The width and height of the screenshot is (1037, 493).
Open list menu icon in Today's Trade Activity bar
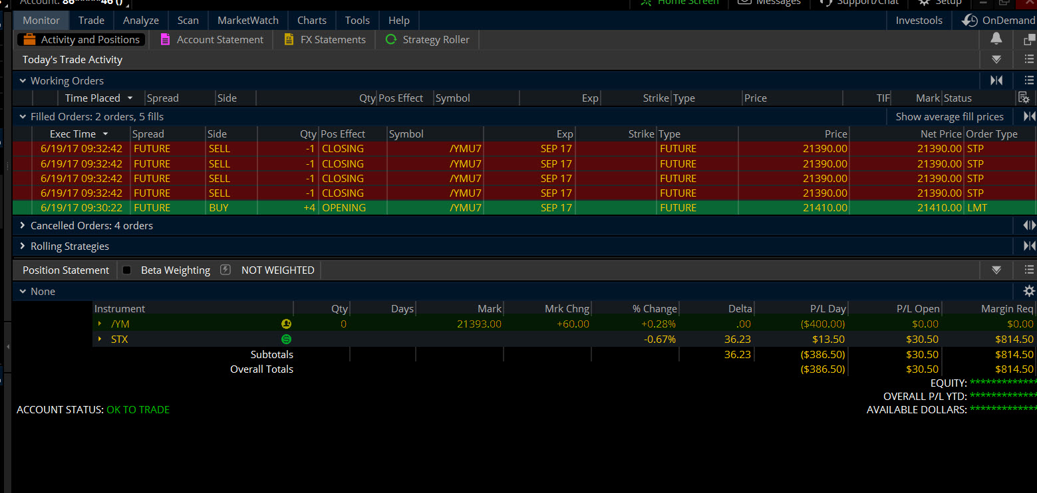(1029, 59)
